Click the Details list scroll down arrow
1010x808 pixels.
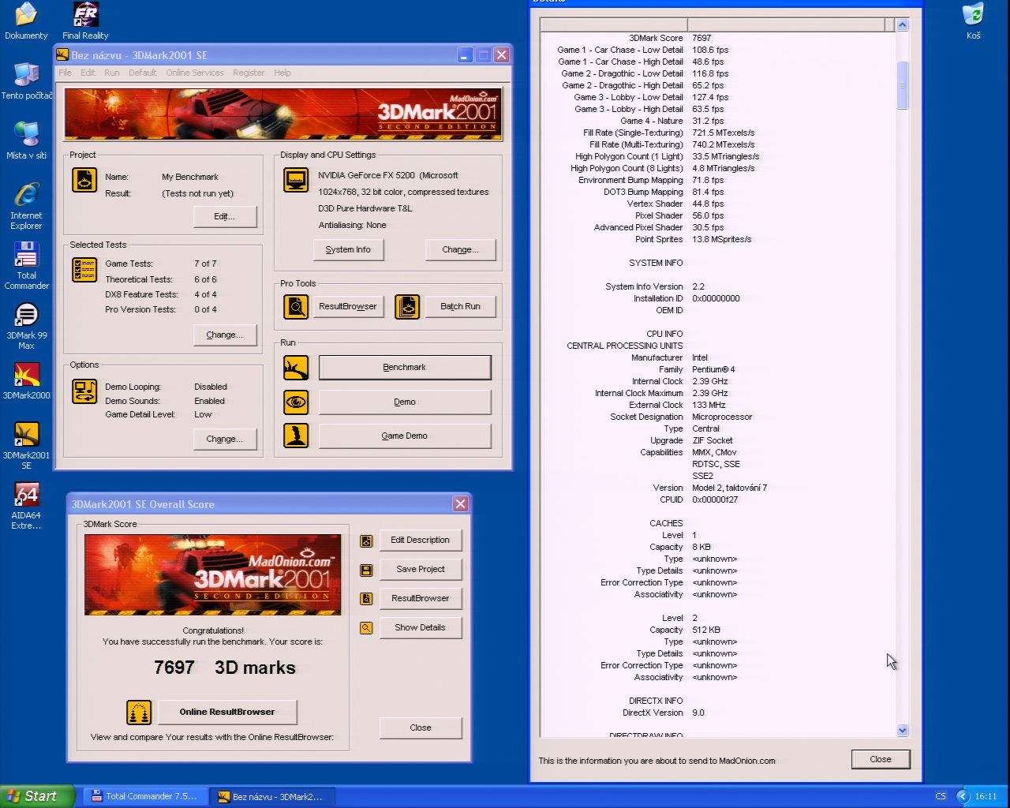click(903, 731)
